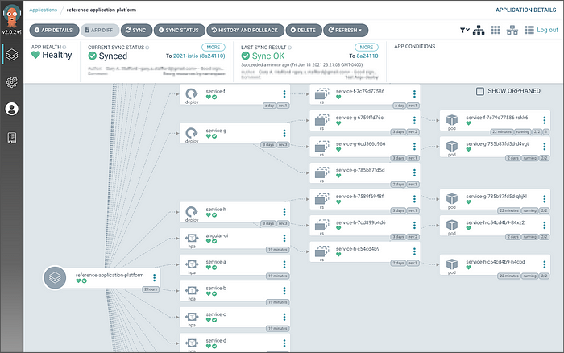
Task: Click the DELETE button
Action: coord(303,31)
